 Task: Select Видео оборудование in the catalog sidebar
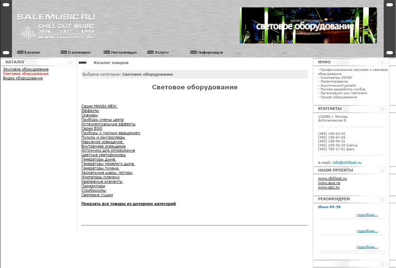tap(23, 78)
